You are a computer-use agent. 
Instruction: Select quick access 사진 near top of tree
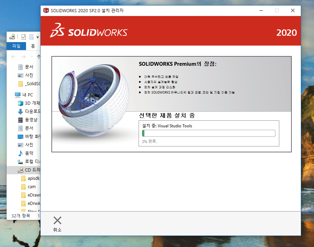tap(25, 75)
